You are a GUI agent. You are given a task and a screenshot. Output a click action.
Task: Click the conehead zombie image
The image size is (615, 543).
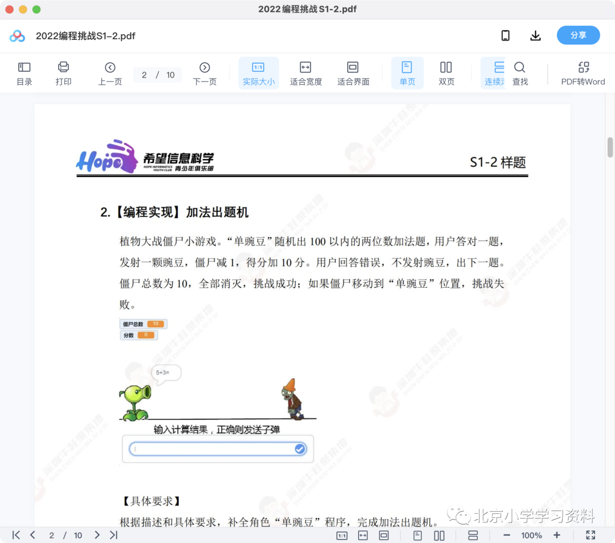coord(292,399)
